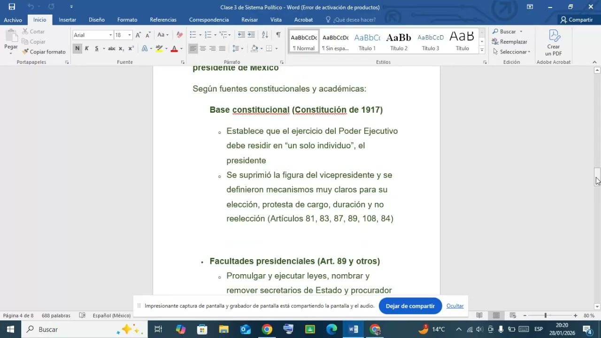Switch to Web Layout view icon
Screen dimensions: 601x338
513,315
